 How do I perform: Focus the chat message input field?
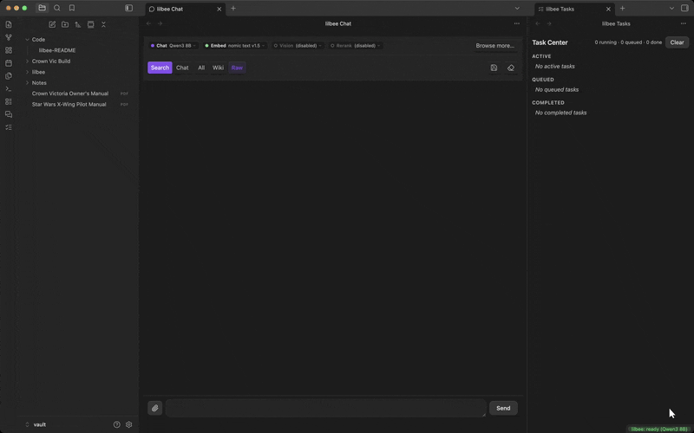coord(326,408)
